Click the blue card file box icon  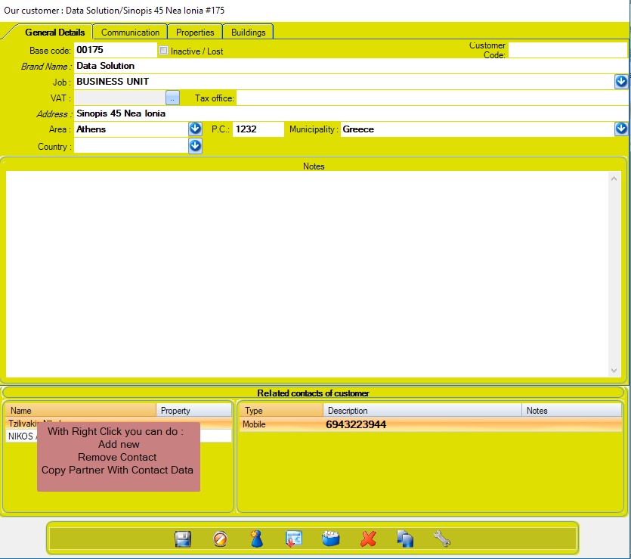330,539
